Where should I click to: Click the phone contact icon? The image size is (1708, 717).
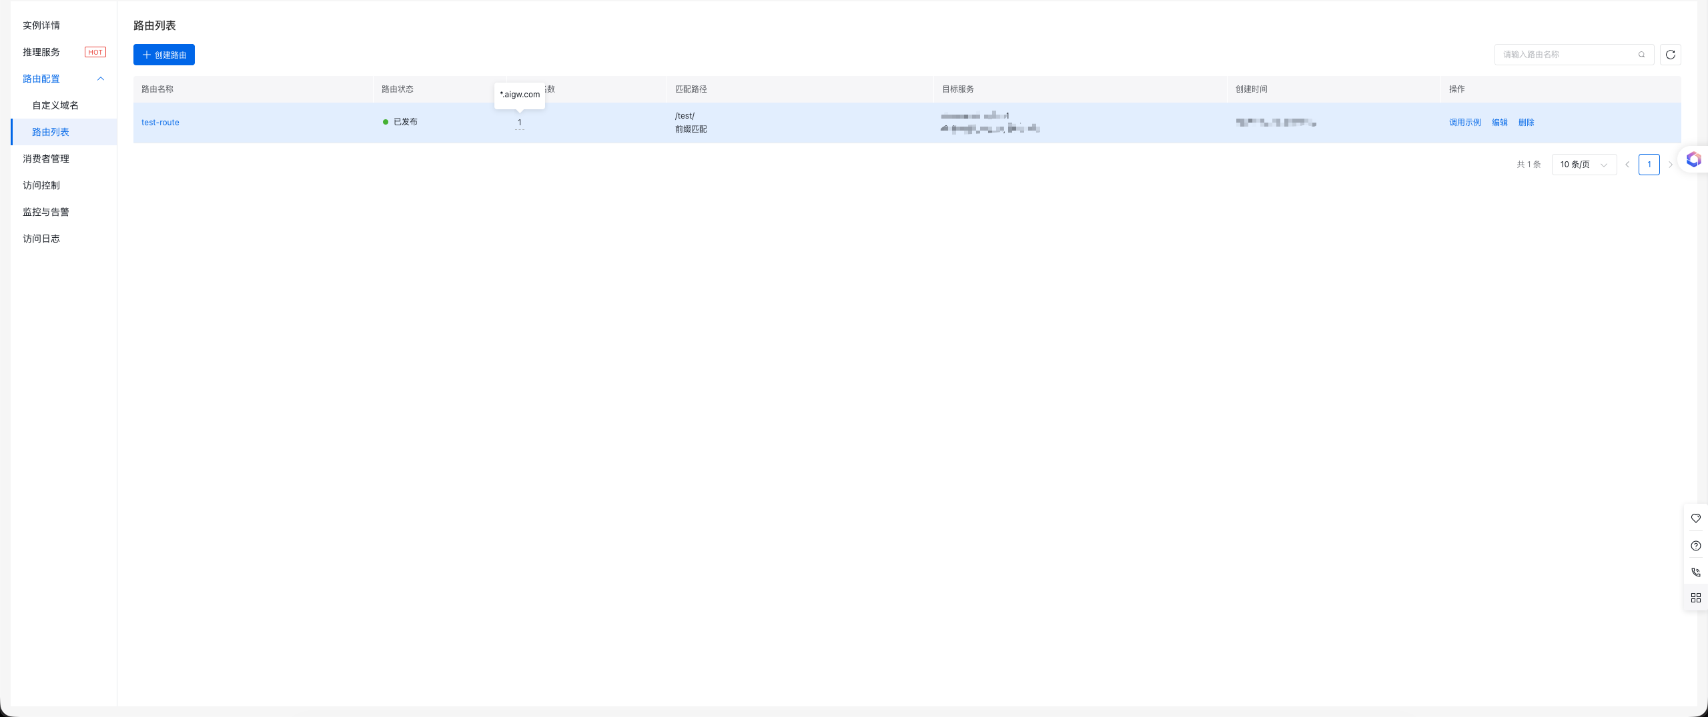1695,572
